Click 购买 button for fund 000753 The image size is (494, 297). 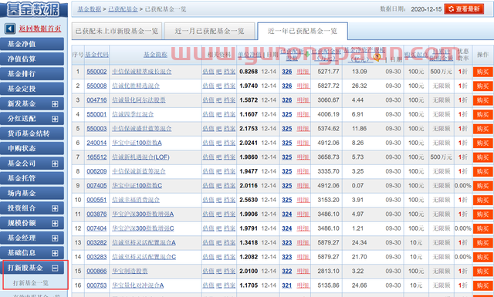pos(482,285)
